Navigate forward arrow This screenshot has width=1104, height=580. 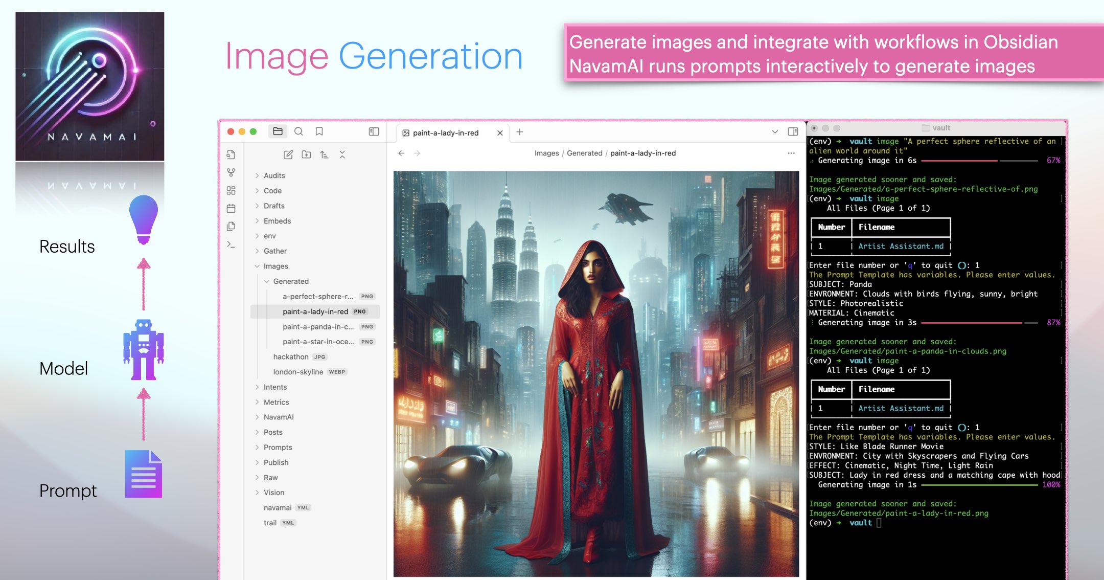(x=418, y=153)
